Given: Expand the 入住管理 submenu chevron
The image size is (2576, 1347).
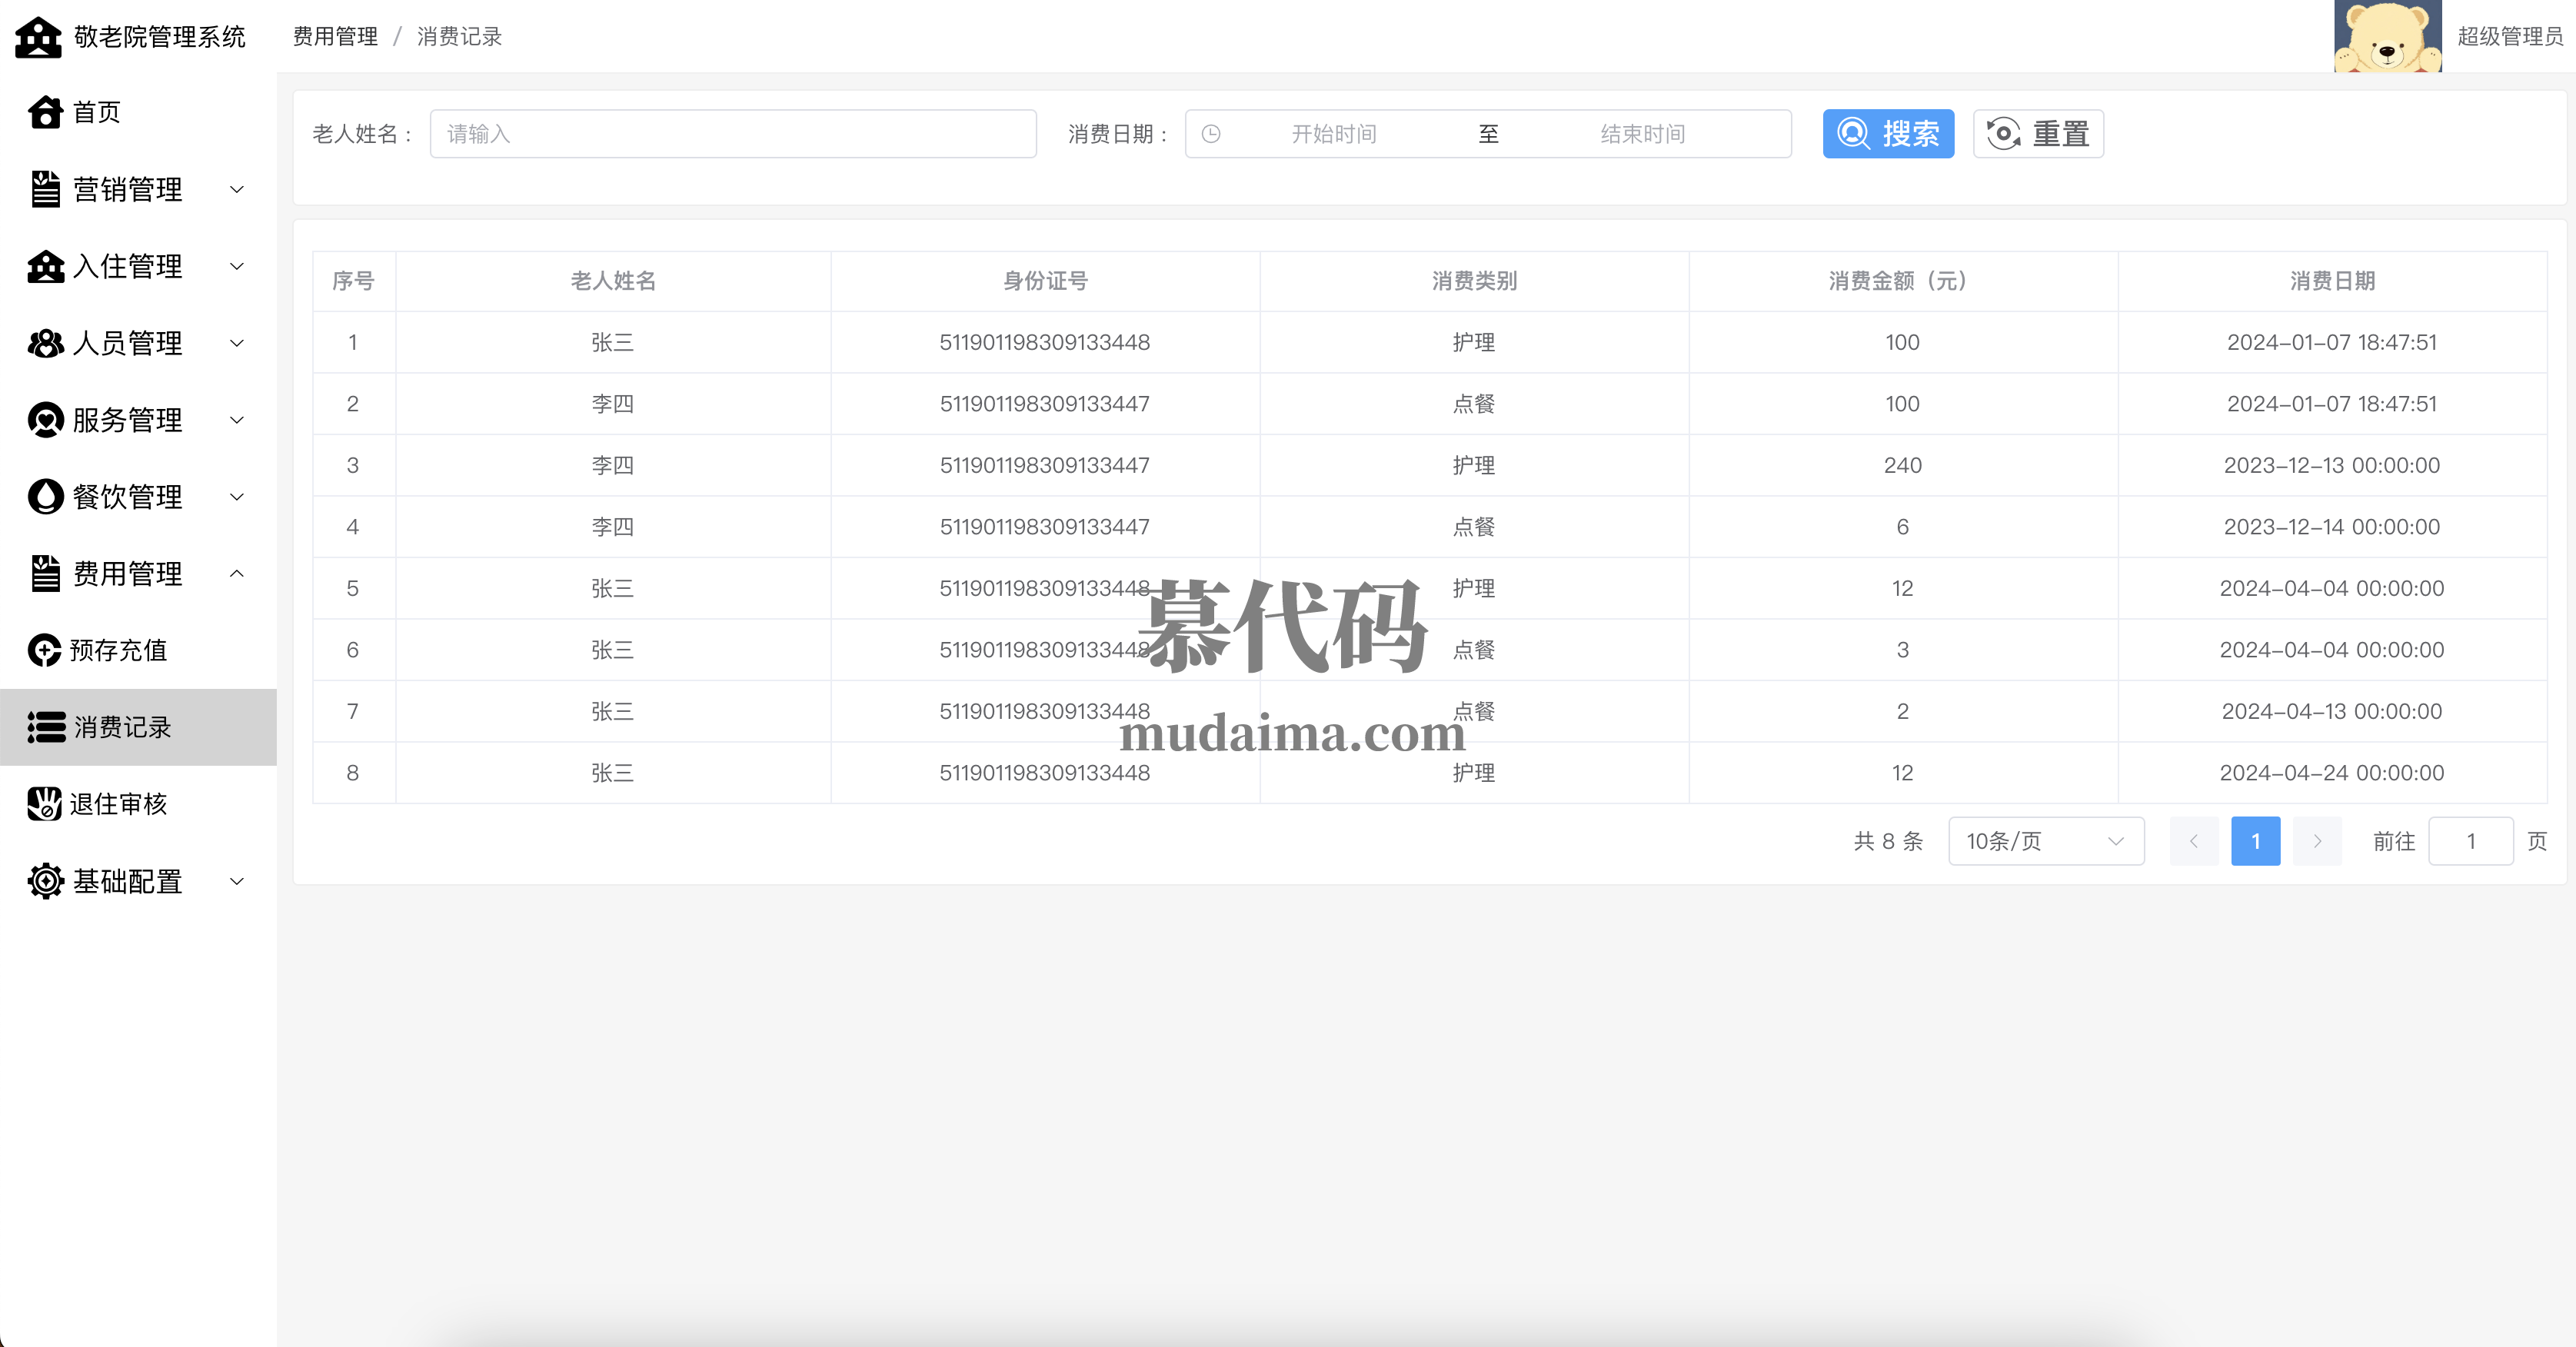Looking at the screenshot, I should click(237, 266).
